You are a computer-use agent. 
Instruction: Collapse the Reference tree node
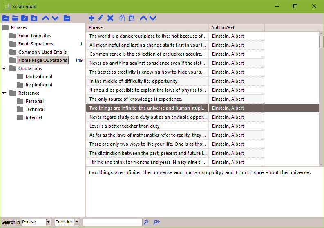(4, 93)
